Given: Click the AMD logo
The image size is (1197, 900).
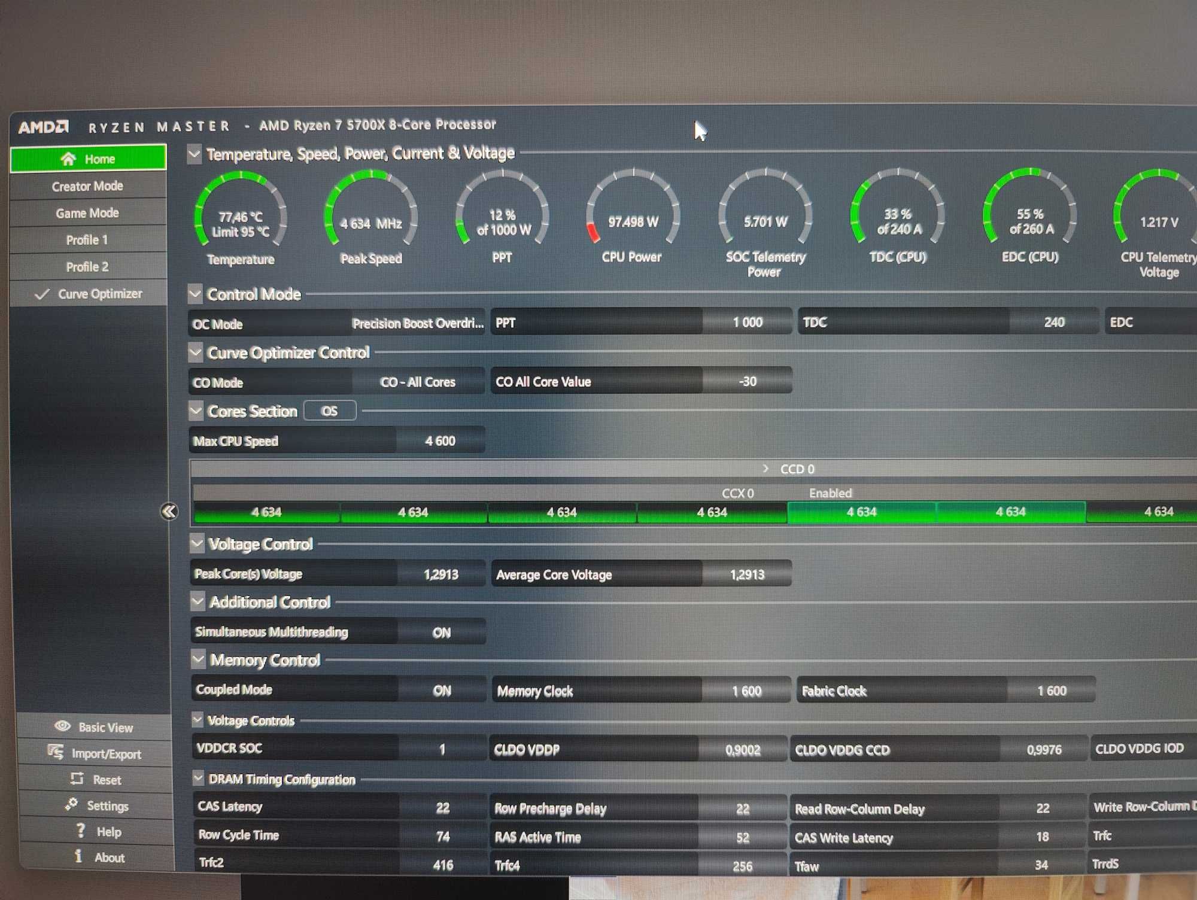Looking at the screenshot, I should click(x=44, y=127).
